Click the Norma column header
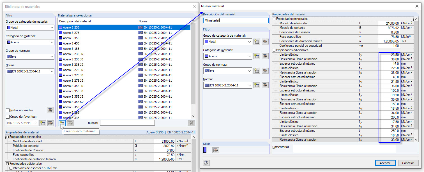The height and width of the screenshot is (172, 424). pyautogui.click(x=164, y=21)
